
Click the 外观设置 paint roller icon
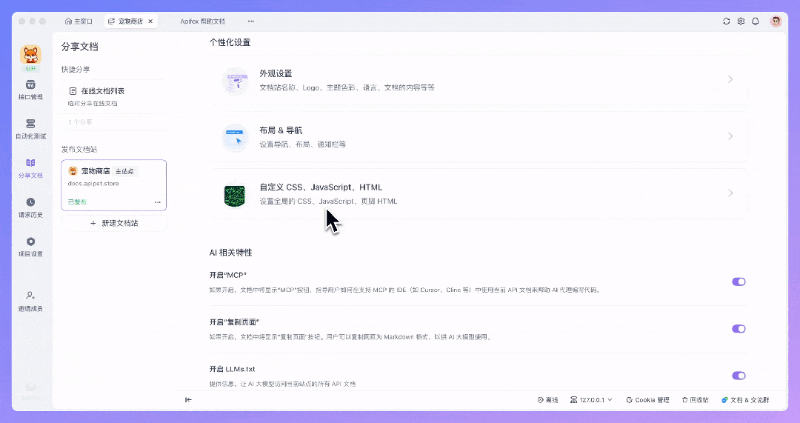tap(236, 80)
